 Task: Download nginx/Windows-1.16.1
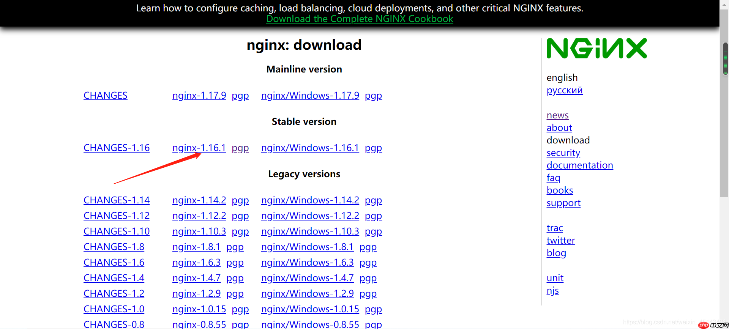(x=310, y=148)
